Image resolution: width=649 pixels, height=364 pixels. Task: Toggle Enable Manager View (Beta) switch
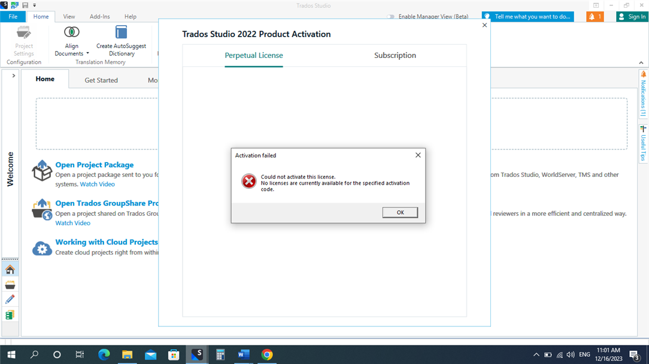[x=390, y=17]
